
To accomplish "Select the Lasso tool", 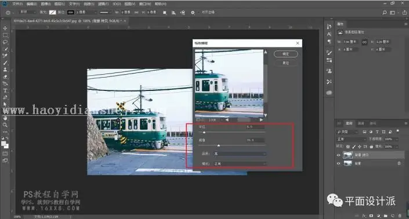I will coord(5,42).
